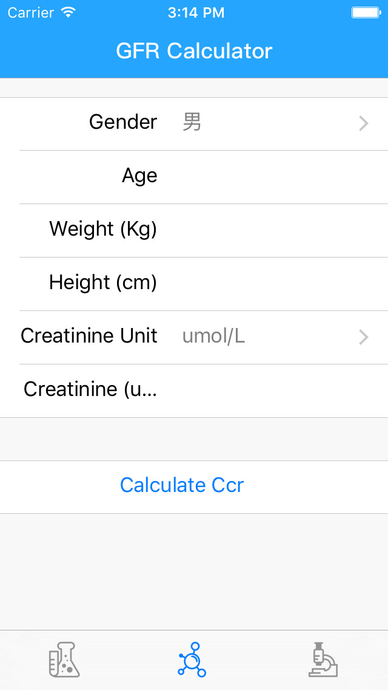This screenshot has height=690, width=388.
Task: Tap the 男 gender value to change it
Action: [192, 123]
